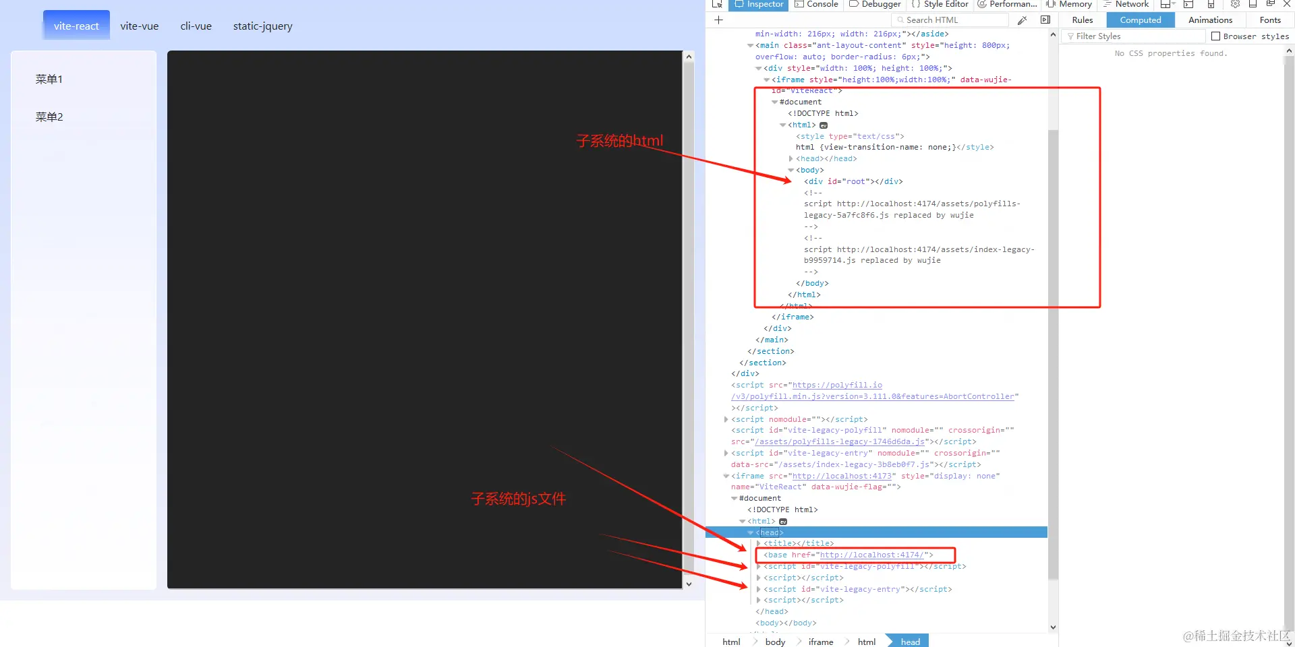
Task: Open the static-jquery page tab
Action: click(x=263, y=26)
